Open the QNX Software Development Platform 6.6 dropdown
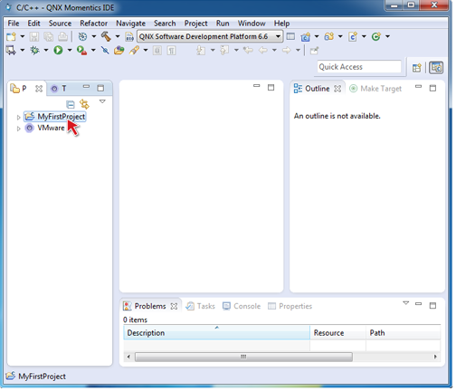Viewport: 456px width, 391px height. [x=210, y=36]
